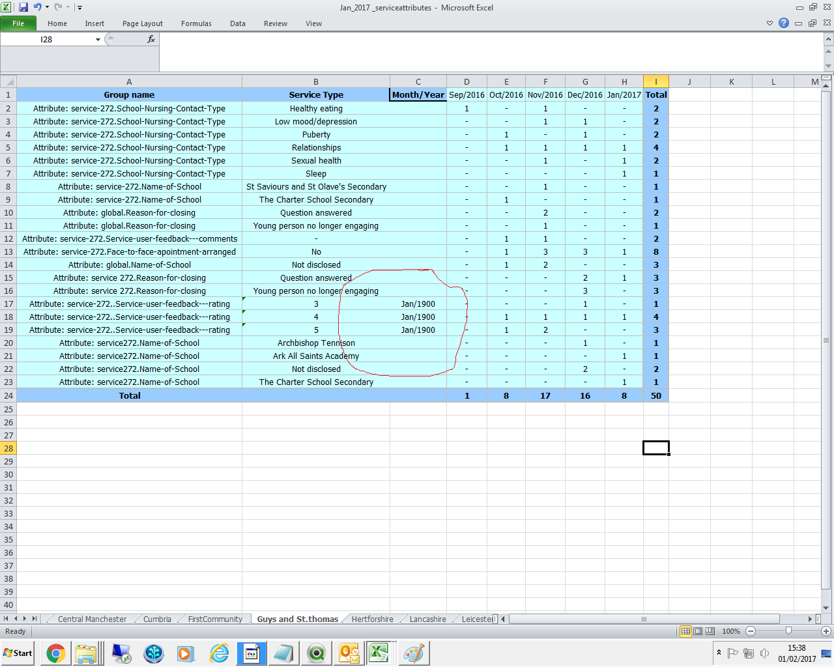The width and height of the screenshot is (834, 667).
Task: Open Outlook from the taskbar
Action: pos(349,653)
